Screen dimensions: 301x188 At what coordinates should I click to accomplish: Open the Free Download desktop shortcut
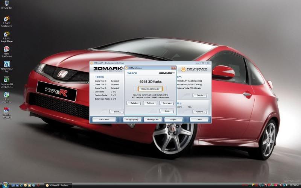[x=6, y=97]
